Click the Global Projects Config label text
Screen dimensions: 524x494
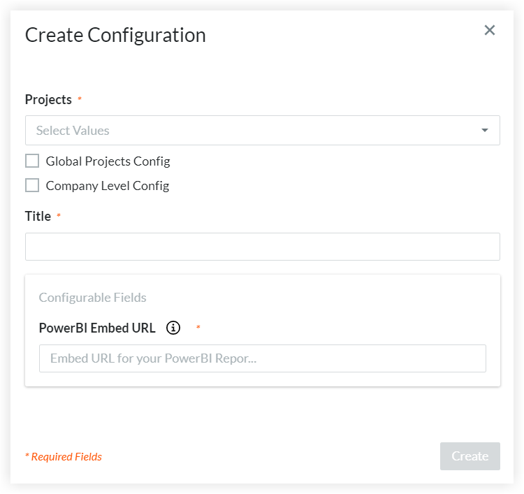(x=108, y=161)
